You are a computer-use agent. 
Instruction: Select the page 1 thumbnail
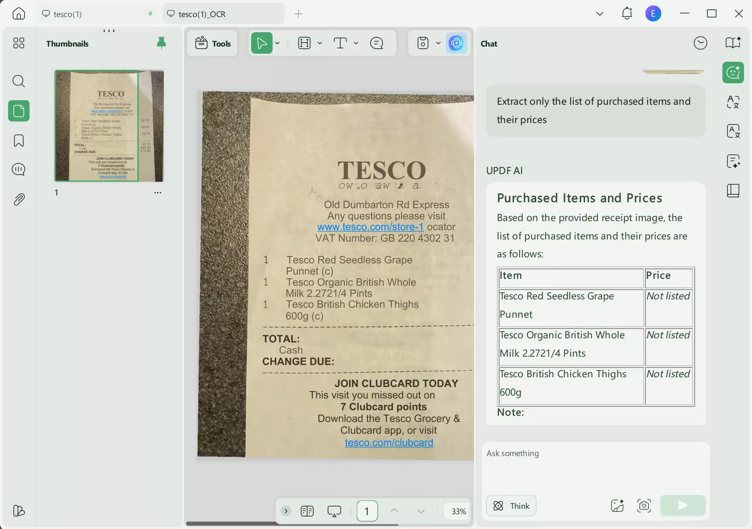coord(109,126)
